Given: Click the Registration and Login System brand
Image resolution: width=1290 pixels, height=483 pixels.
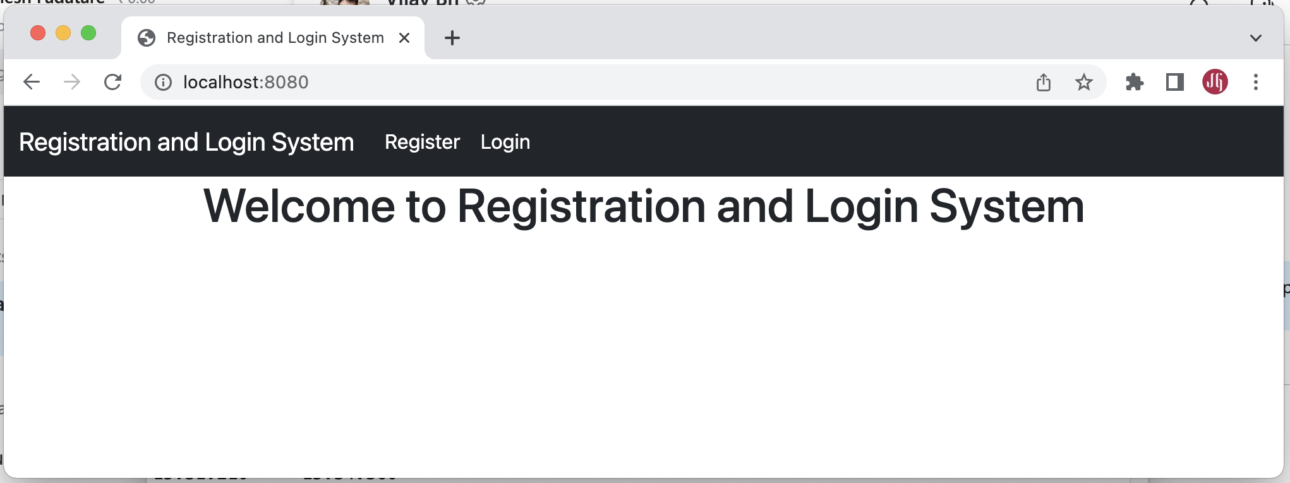Looking at the screenshot, I should click(186, 142).
